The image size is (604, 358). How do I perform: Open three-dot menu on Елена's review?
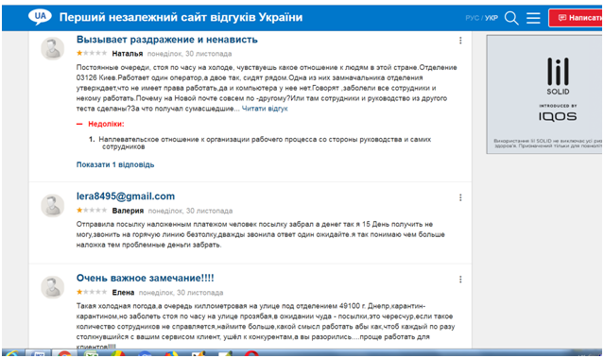460,280
